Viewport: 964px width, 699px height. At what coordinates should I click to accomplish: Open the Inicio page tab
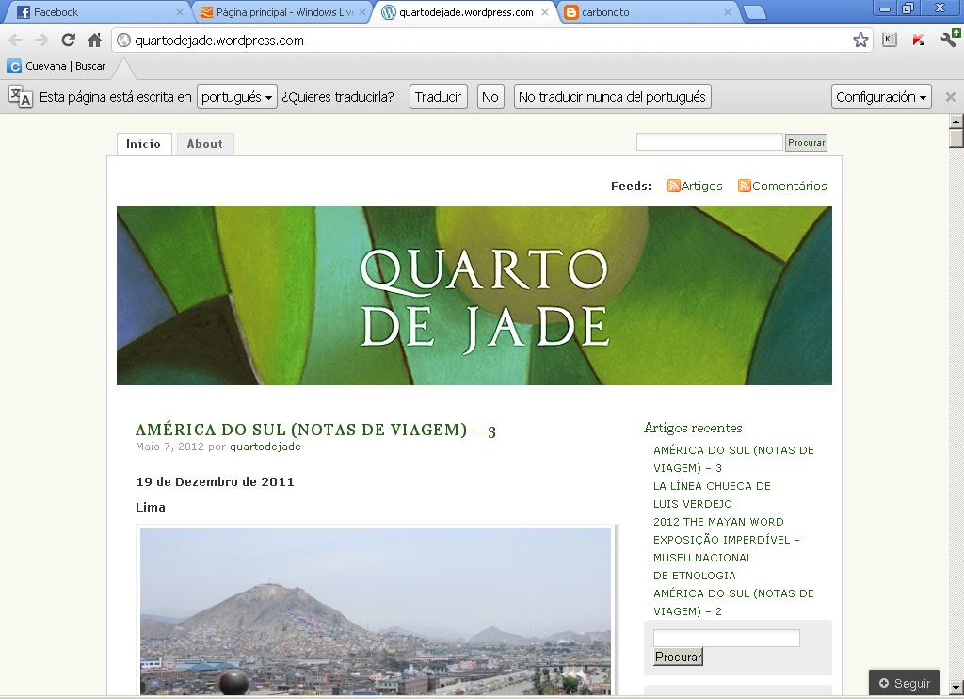144,144
